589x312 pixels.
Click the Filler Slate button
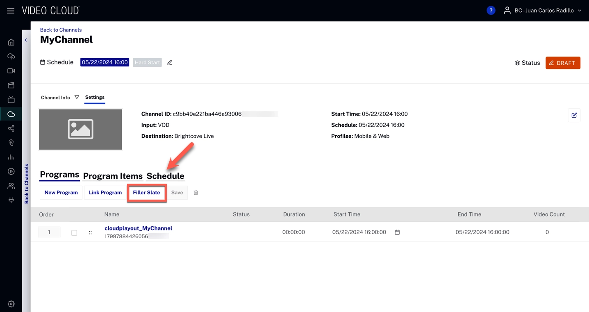[146, 193]
